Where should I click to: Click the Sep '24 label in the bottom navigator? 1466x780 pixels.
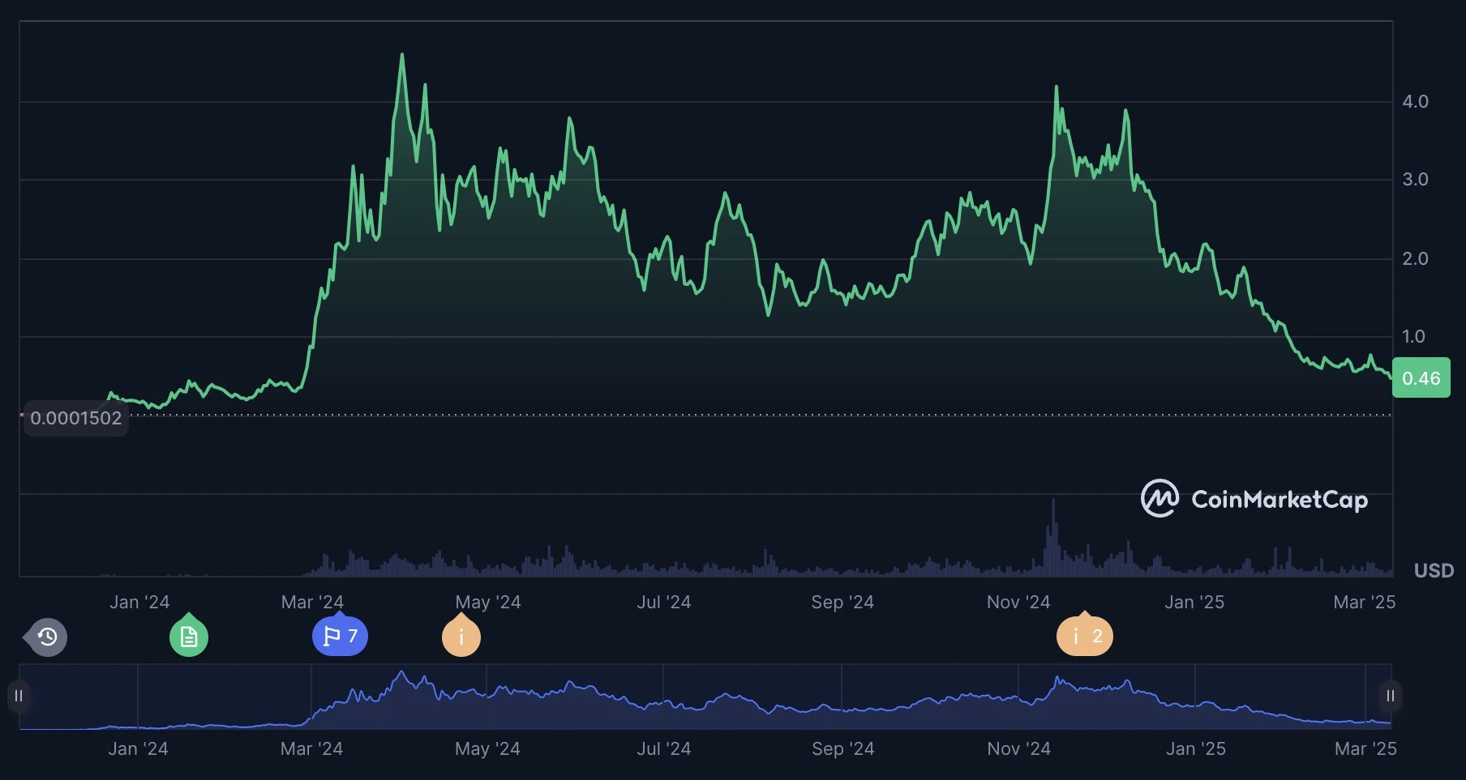coord(842,748)
